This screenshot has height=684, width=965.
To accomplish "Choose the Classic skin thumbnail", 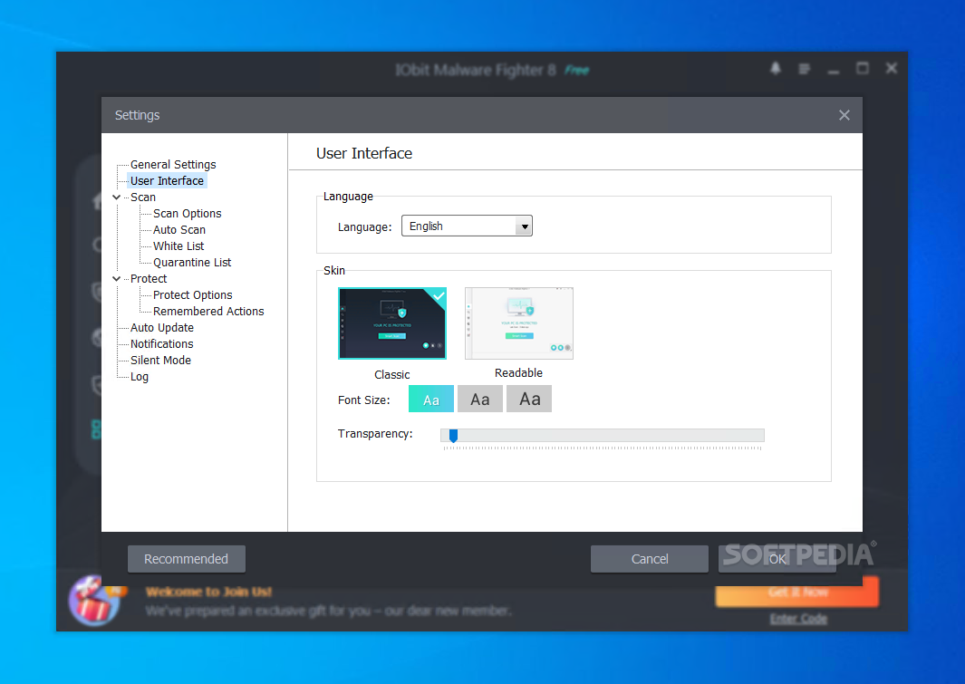I will (392, 323).
